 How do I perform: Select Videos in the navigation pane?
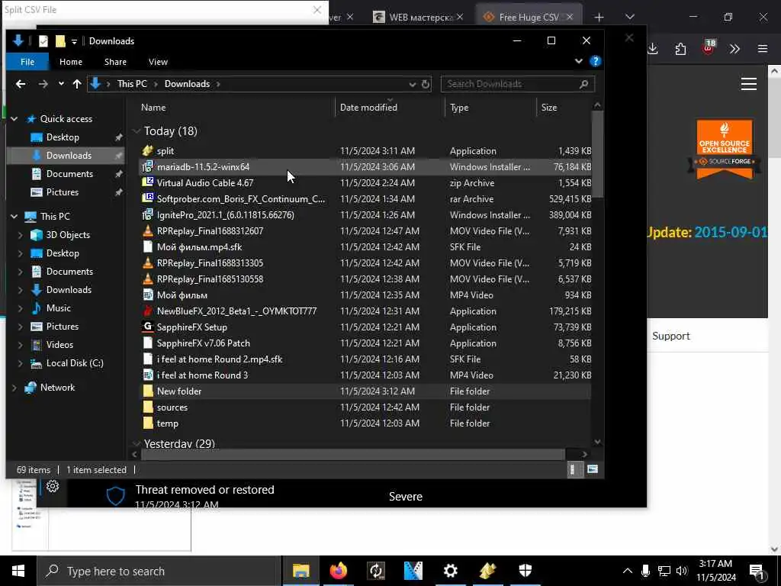(x=59, y=345)
